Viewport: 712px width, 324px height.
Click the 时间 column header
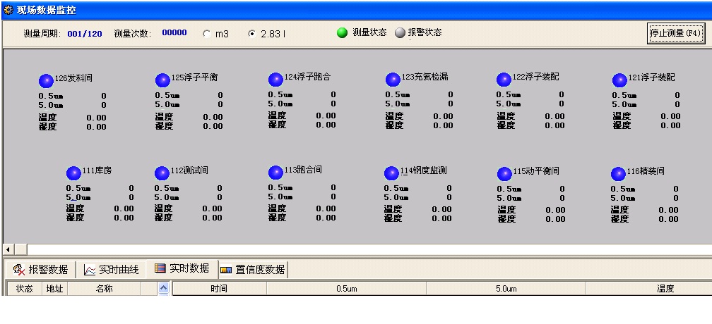coord(219,289)
